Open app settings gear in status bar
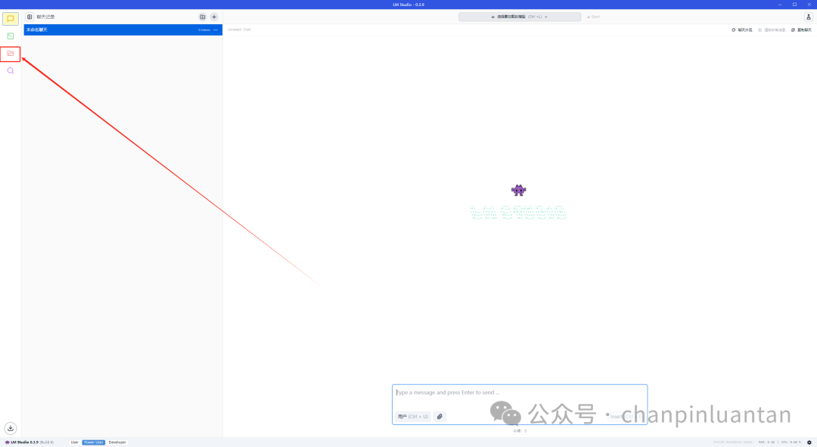Image resolution: width=817 pixels, height=447 pixels. [x=809, y=442]
